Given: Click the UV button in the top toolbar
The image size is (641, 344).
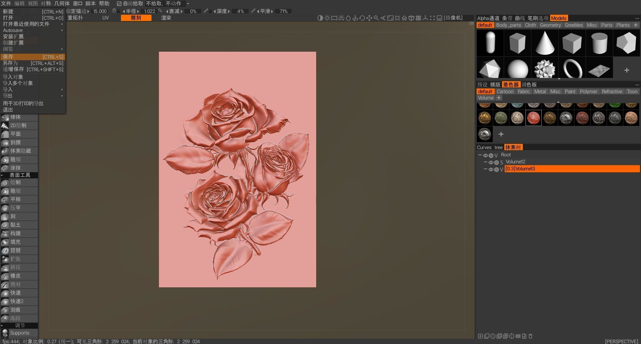Looking at the screenshot, I should tap(105, 18).
